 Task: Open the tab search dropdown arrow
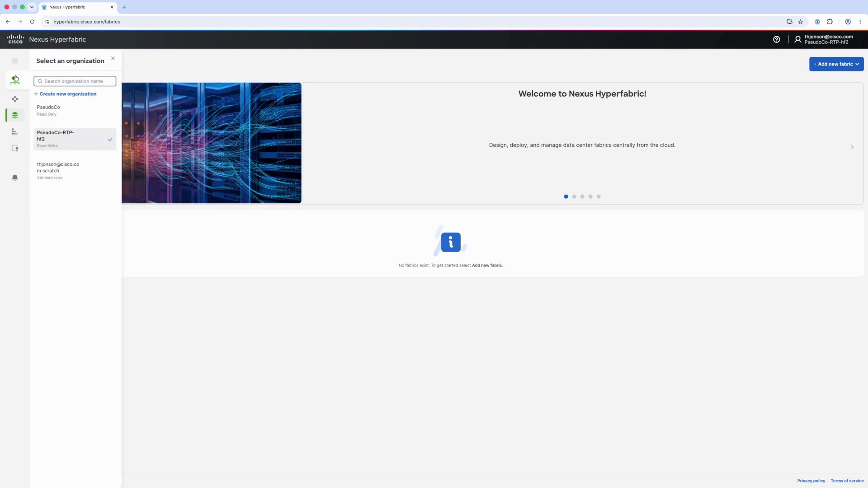click(32, 7)
